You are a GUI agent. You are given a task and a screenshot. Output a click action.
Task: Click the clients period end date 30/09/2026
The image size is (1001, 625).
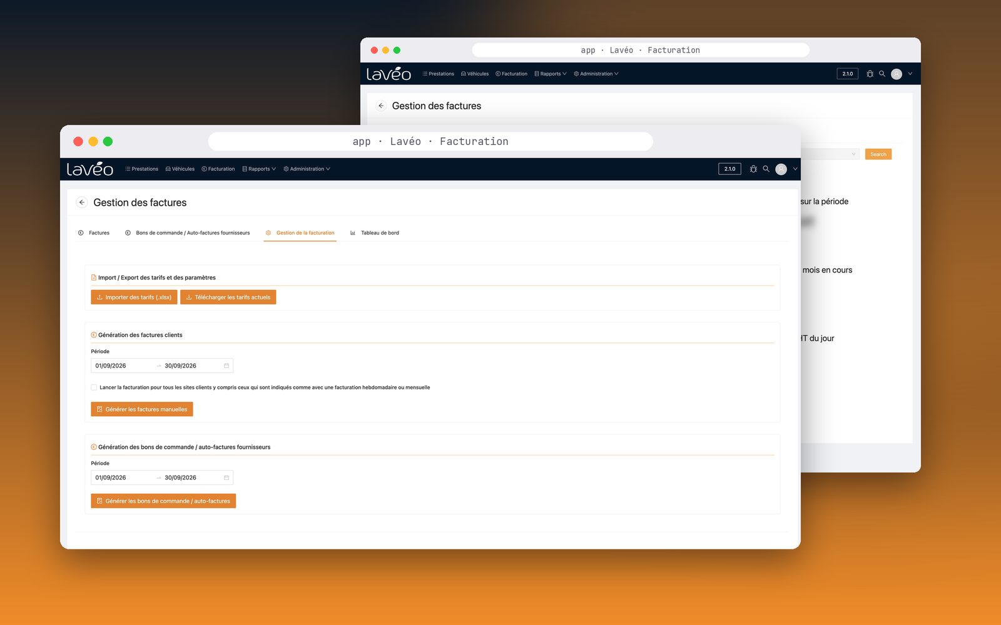[x=181, y=366]
